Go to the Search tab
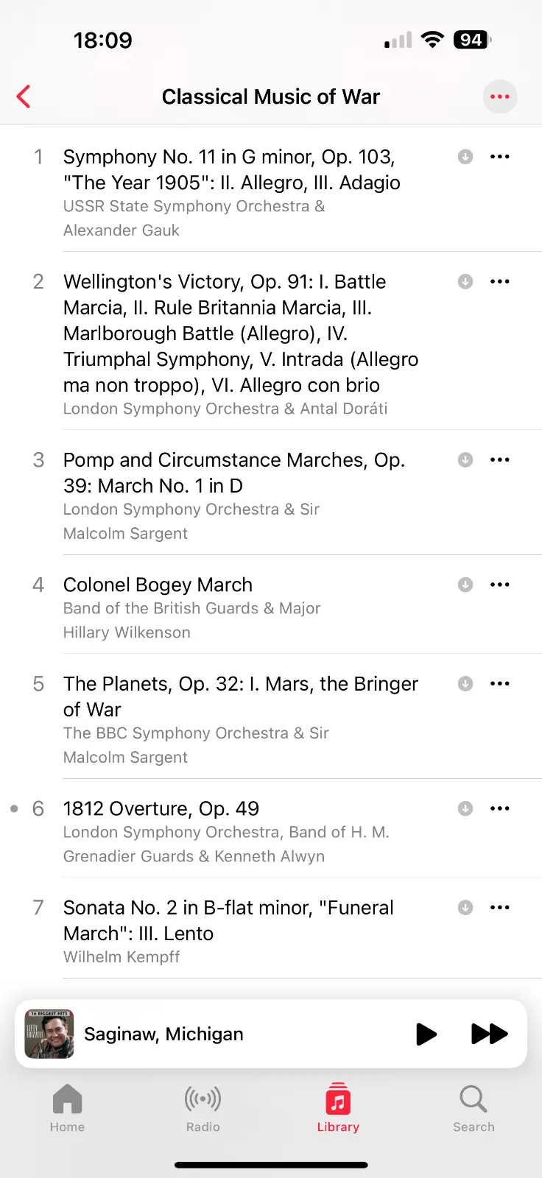 tap(474, 1108)
